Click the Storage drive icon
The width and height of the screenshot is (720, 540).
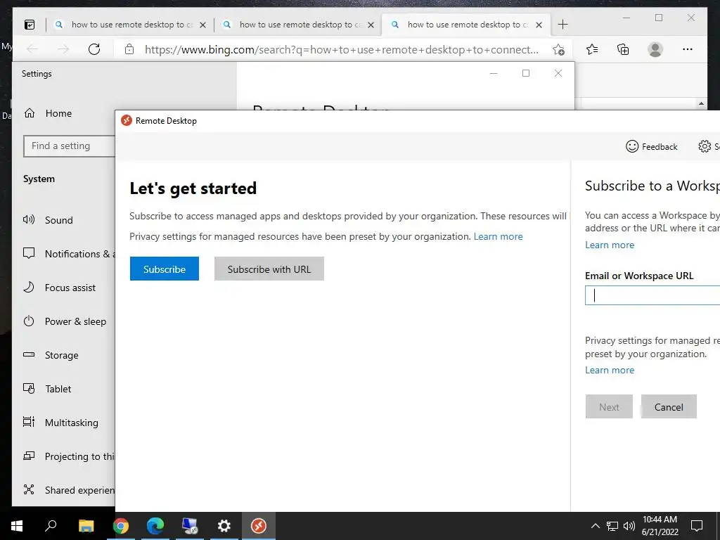29,354
